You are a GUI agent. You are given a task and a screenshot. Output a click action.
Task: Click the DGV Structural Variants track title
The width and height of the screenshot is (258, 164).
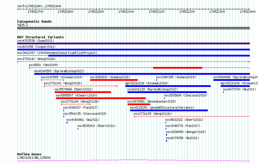tap(41, 37)
